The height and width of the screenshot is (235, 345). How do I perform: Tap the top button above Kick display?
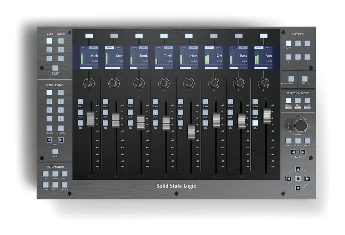pos(89,36)
